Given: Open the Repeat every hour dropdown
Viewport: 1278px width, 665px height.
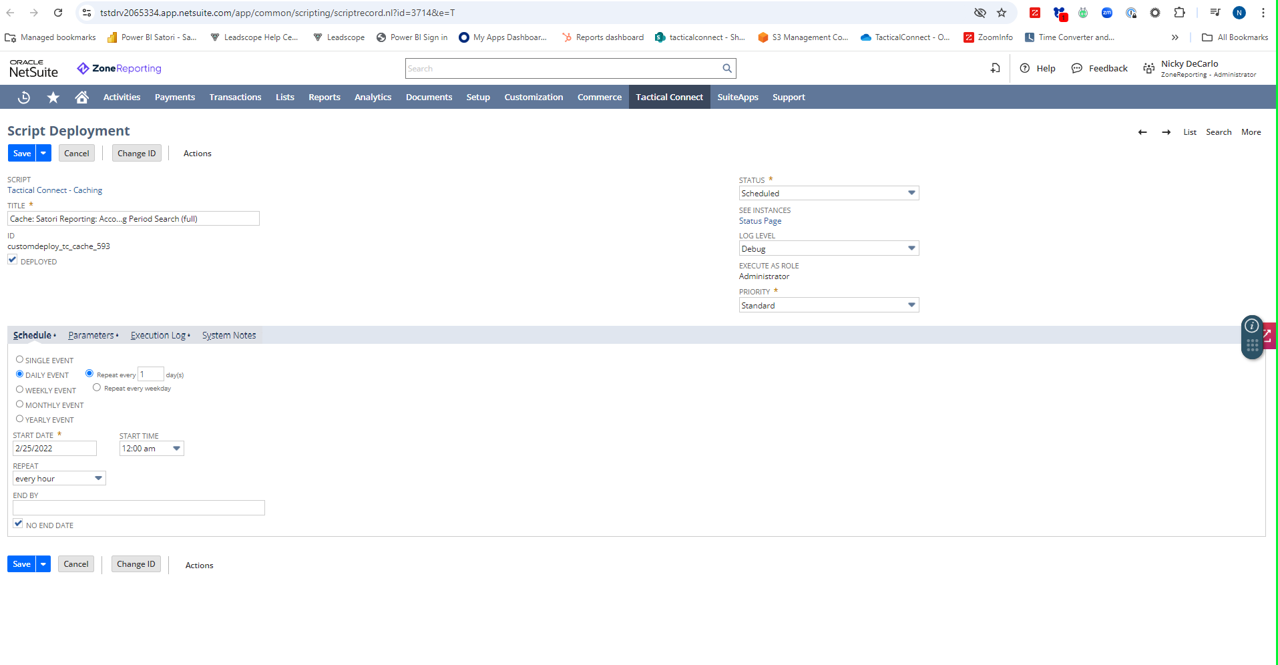Looking at the screenshot, I should (x=59, y=479).
